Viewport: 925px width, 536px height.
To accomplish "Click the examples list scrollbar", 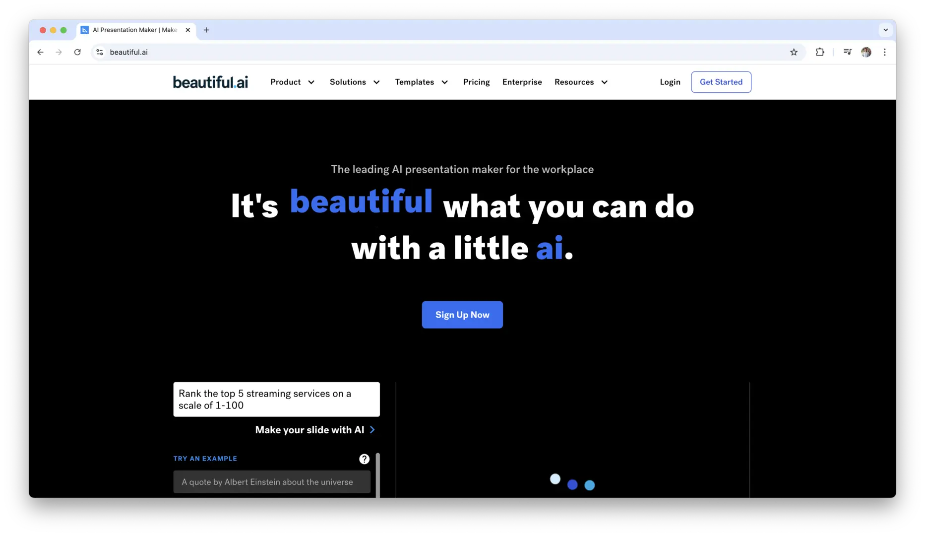I will point(378,475).
